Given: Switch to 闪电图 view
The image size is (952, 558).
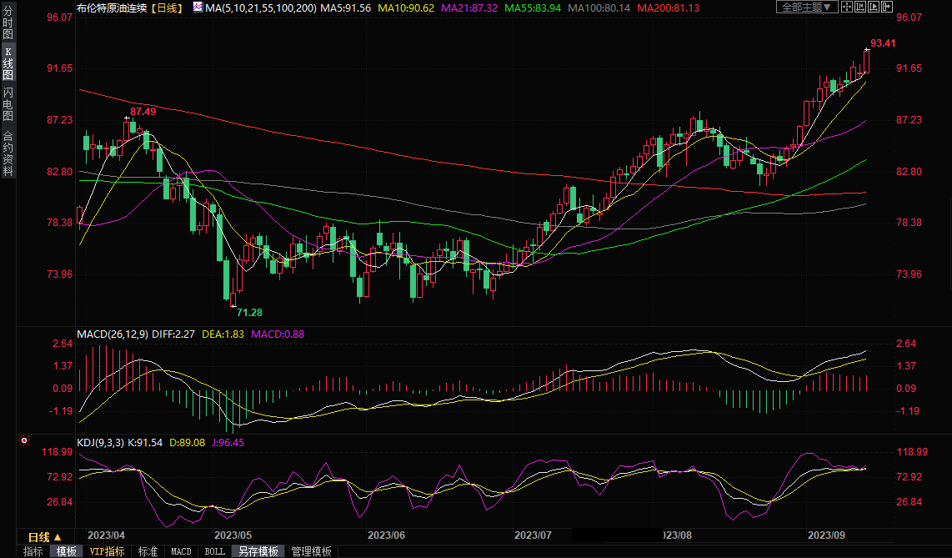Looking at the screenshot, I should coord(8,103).
